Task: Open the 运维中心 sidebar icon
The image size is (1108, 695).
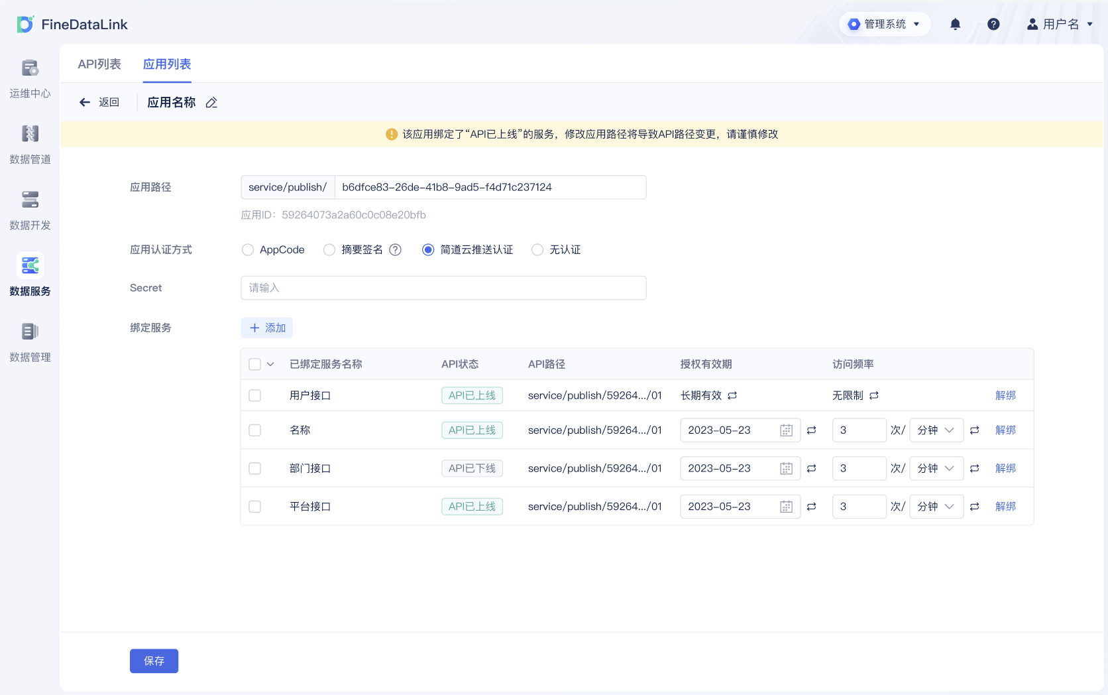Action: click(x=30, y=68)
